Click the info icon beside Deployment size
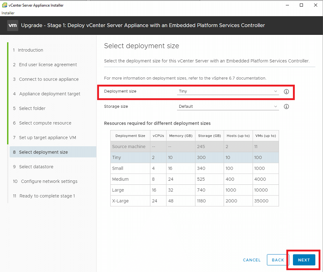 [x=286, y=92]
